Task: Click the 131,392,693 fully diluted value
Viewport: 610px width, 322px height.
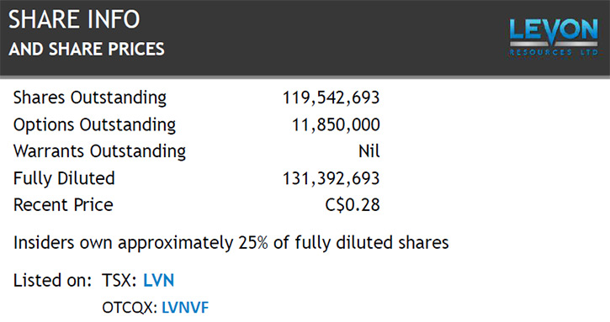Action: (x=331, y=178)
